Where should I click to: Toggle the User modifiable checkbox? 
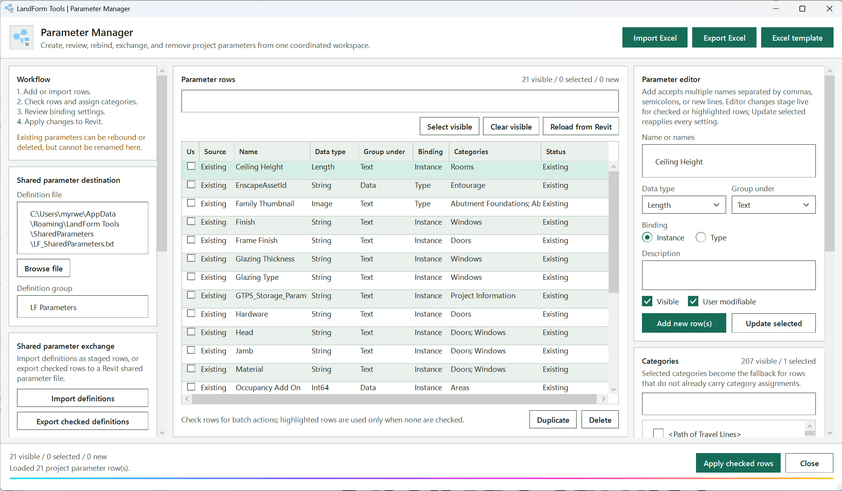coord(693,301)
